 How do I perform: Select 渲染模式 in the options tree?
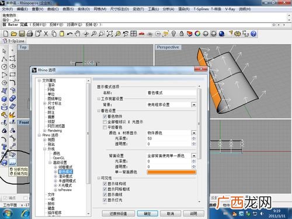65,176
